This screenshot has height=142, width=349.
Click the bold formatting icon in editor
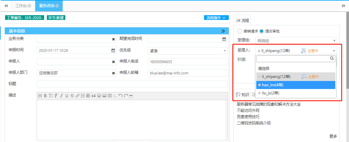(x=45, y=96)
